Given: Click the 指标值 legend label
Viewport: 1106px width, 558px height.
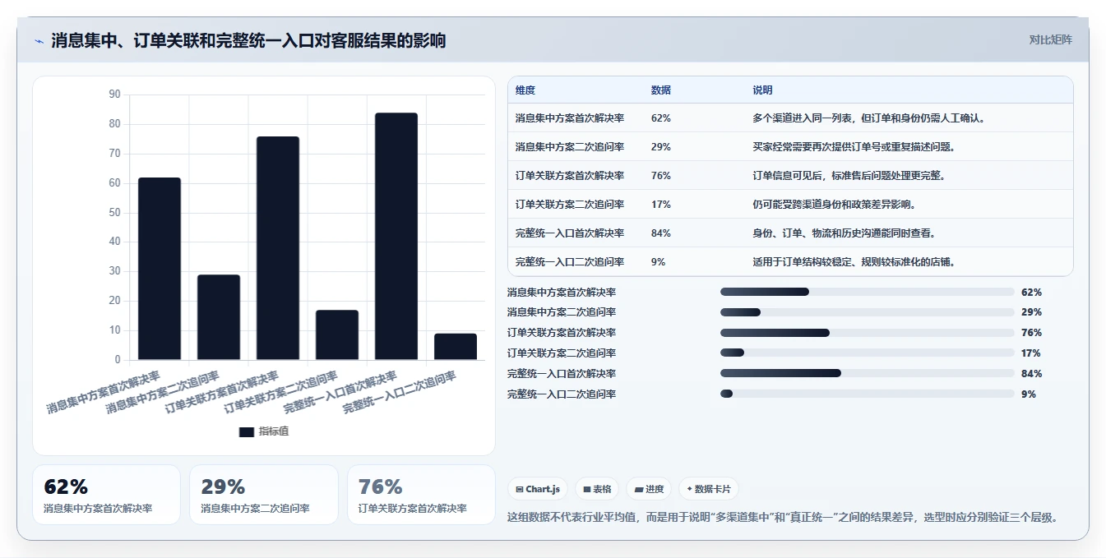Looking at the screenshot, I should [x=274, y=431].
